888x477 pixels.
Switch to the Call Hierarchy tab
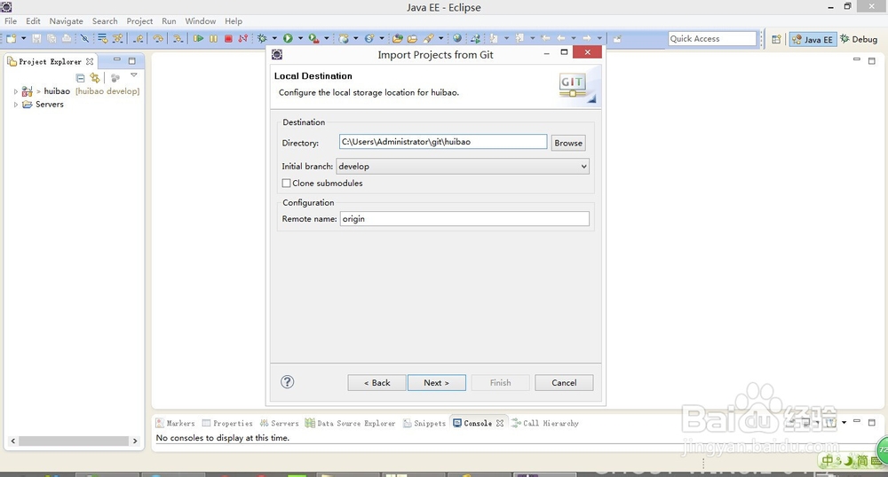click(x=545, y=423)
